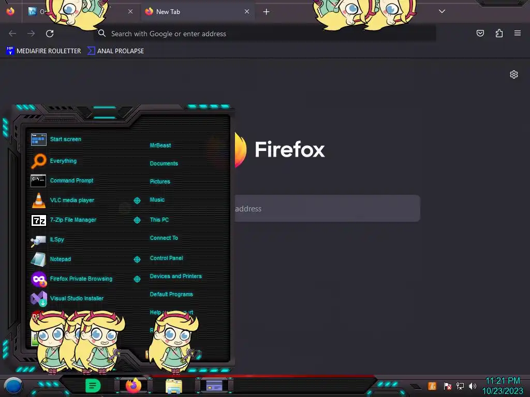The image size is (530, 397).
Task: Expand the list all tabs chevron
Action: click(x=442, y=11)
